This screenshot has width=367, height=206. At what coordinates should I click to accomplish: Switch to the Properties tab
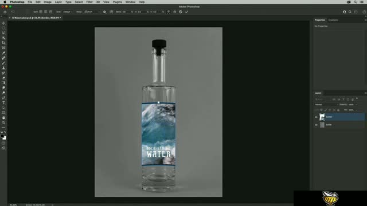(320, 20)
